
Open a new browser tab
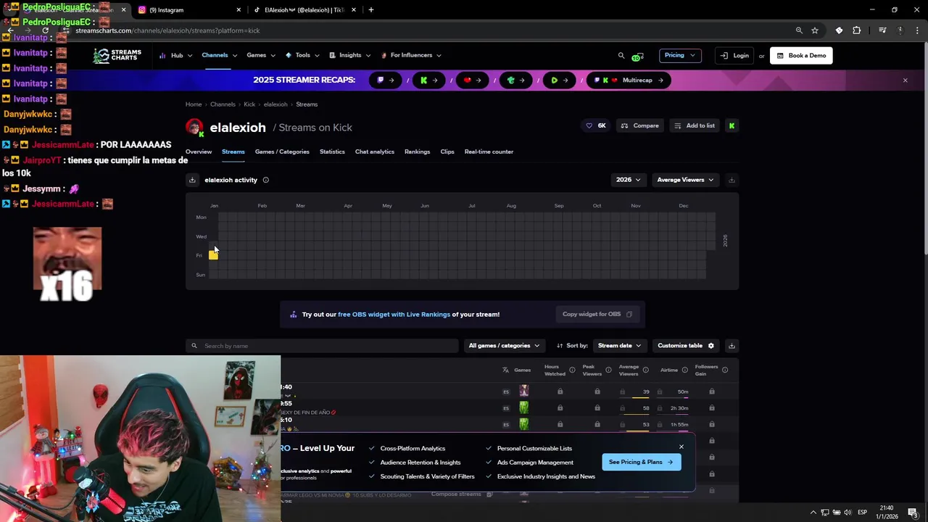point(370,9)
